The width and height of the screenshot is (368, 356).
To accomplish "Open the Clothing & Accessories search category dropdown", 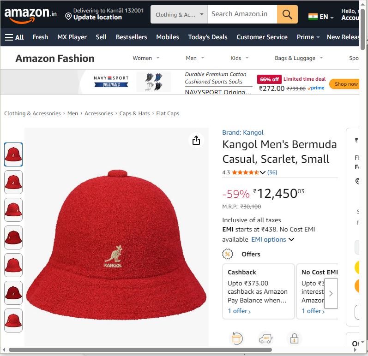I will 179,15.
